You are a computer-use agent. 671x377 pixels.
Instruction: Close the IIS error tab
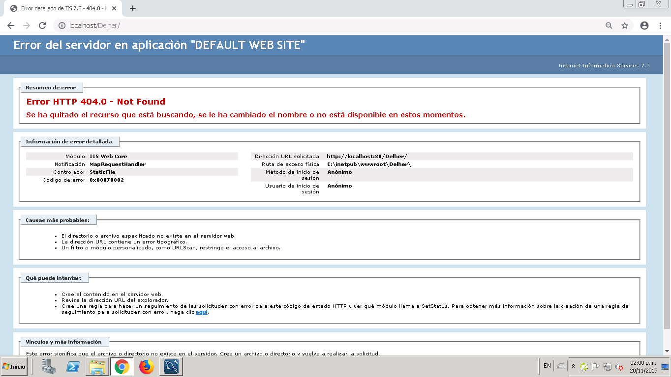pos(115,8)
